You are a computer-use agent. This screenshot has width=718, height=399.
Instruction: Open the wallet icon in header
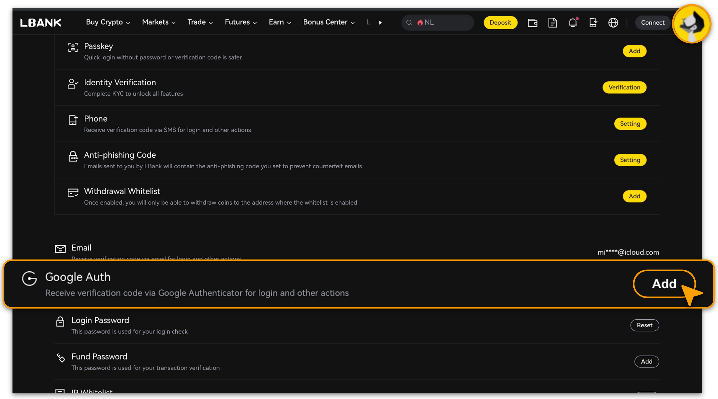pos(532,23)
